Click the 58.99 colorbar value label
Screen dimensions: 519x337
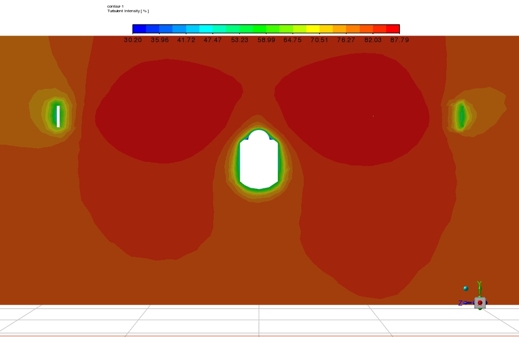click(266, 40)
